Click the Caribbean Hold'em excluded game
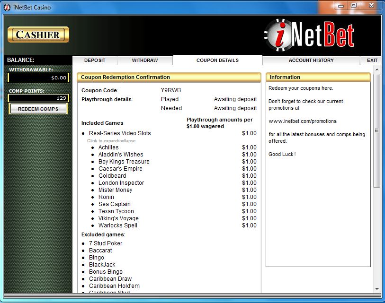 tap(115, 286)
